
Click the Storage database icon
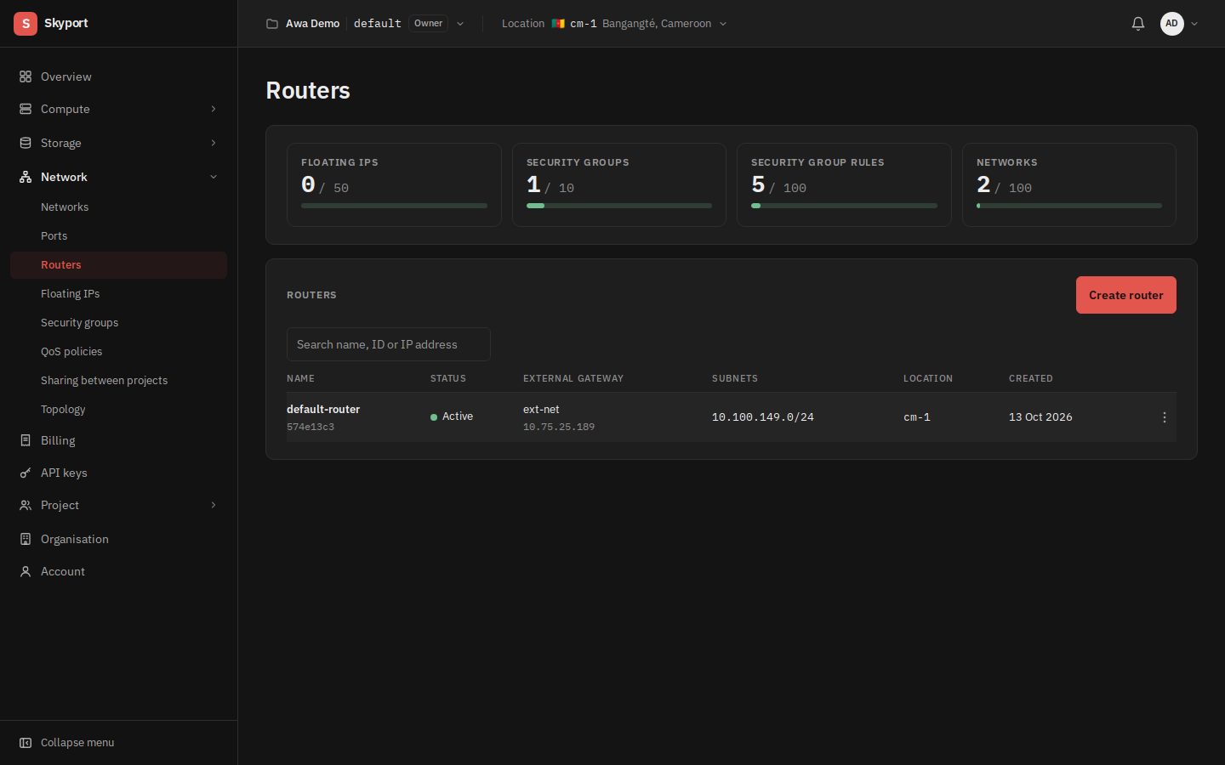pos(26,143)
